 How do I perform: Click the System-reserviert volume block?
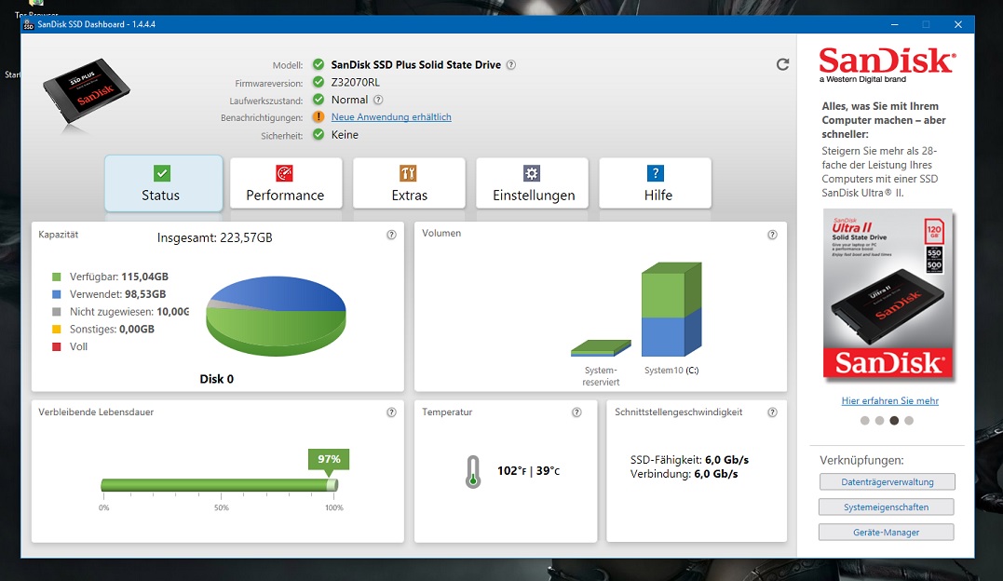pos(601,348)
